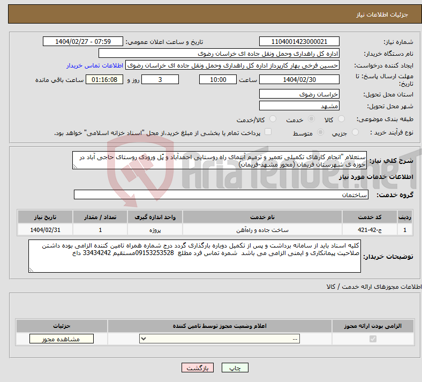Click the واحد اندازه گیری column header
Viewport: 422px width, 382px height.
pos(155,217)
